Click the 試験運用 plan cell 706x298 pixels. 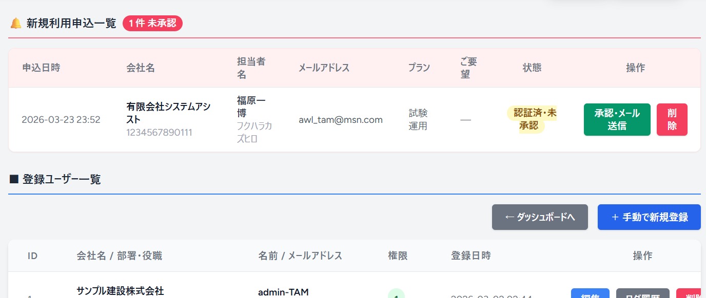[418, 119]
